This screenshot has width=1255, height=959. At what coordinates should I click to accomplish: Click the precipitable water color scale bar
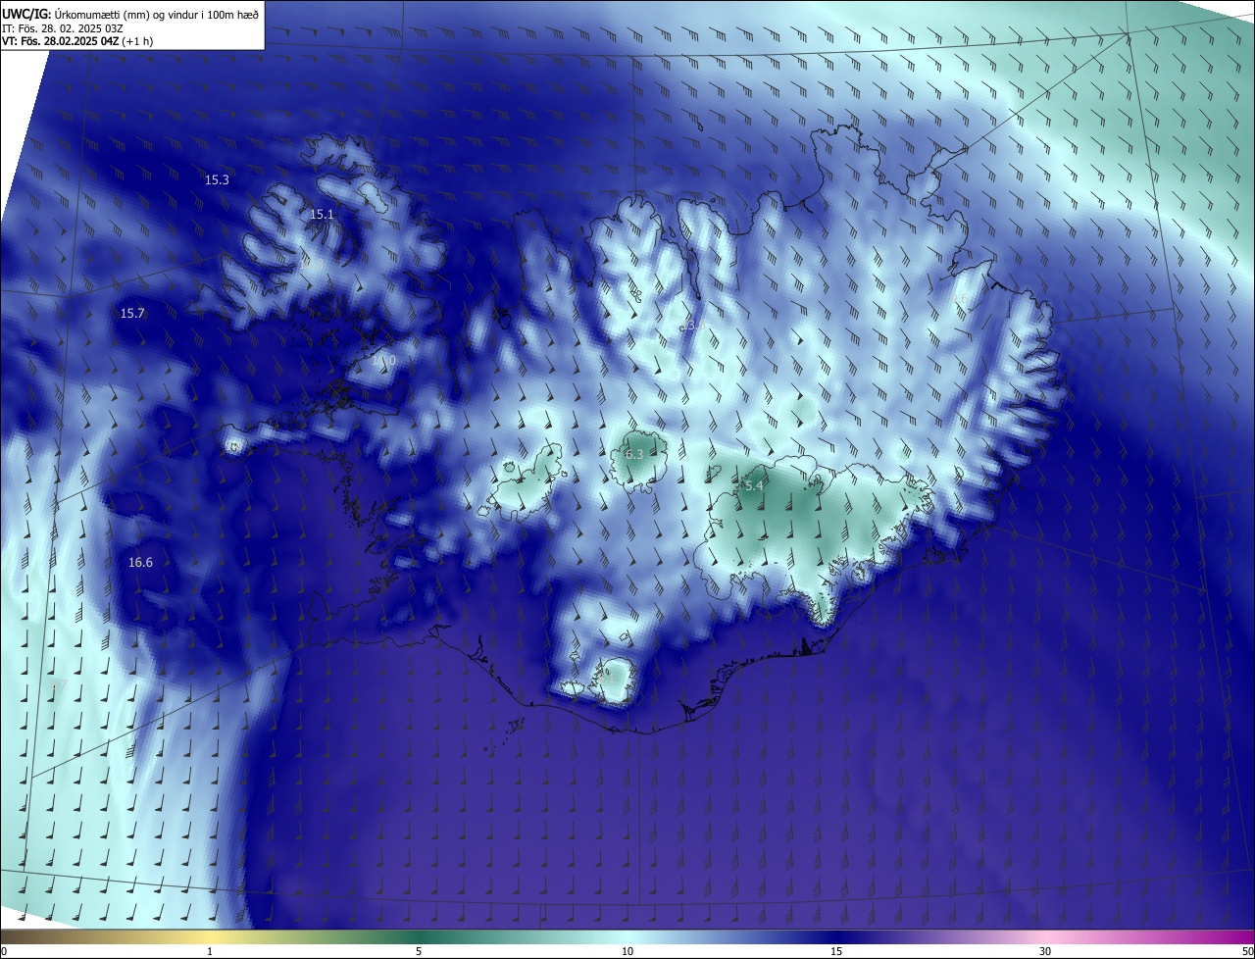point(627,936)
